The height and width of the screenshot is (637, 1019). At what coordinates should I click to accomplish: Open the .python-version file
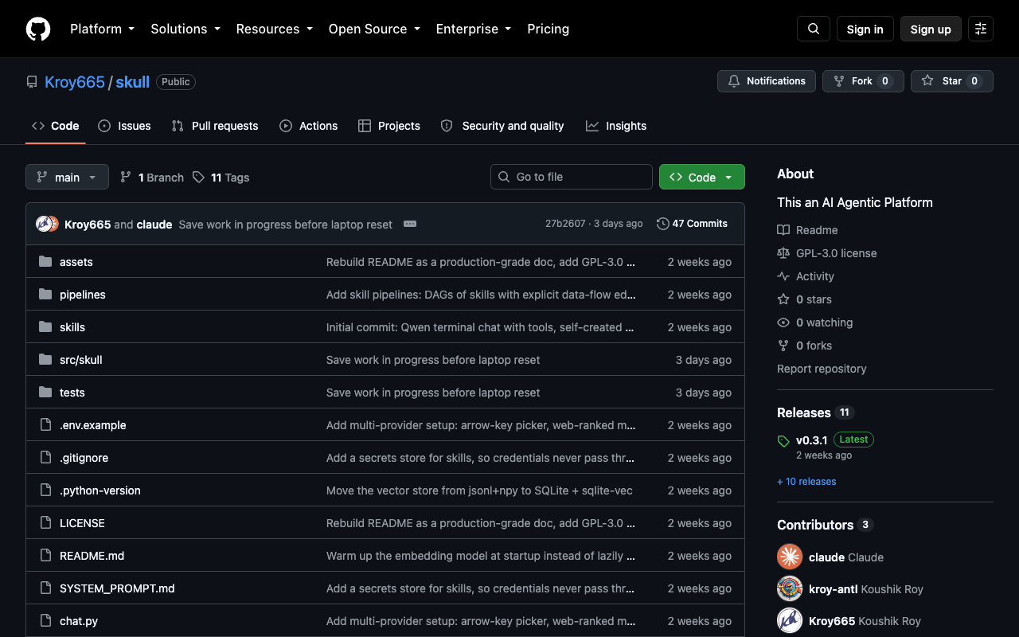coord(100,490)
